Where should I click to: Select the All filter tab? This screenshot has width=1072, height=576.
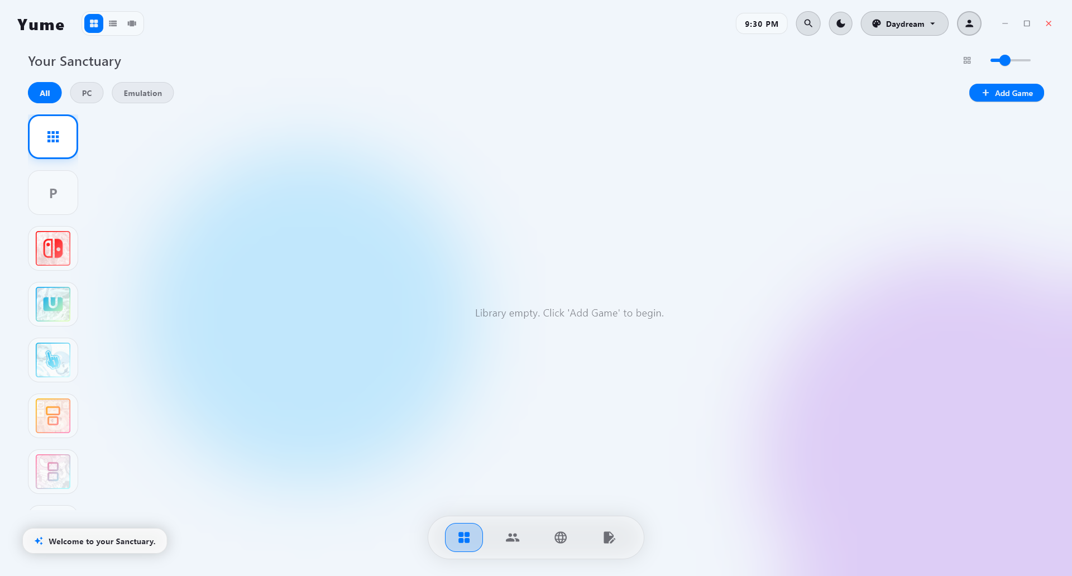45,93
